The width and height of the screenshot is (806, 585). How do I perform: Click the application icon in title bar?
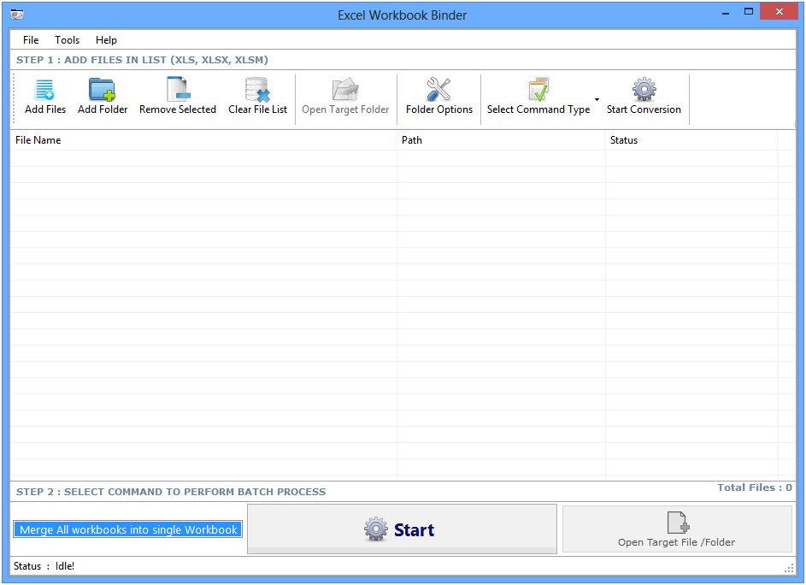pos(17,15)
